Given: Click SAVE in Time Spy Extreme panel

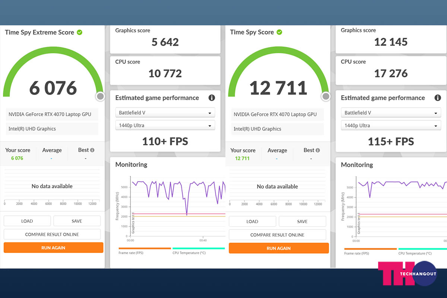Looking at the screenshot, I should click(x=77, y=221).
